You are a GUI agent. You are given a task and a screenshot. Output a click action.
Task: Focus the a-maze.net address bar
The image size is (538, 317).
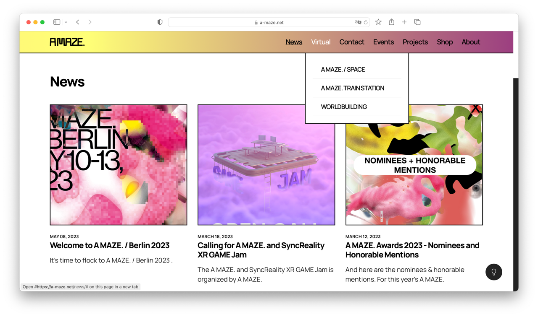(269, 22)
